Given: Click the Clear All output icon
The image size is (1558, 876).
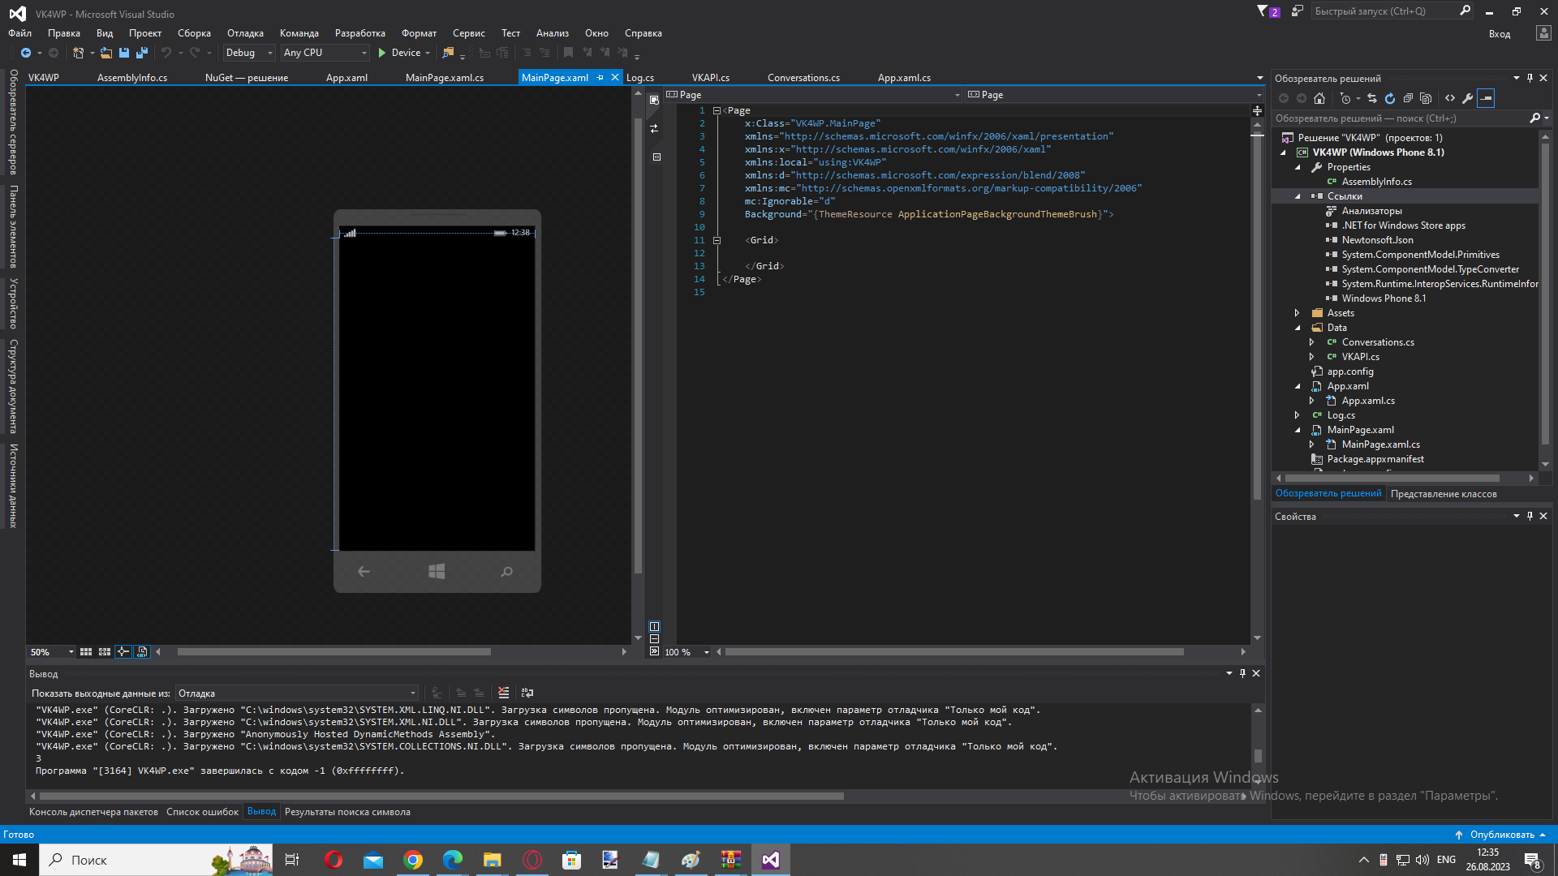Looking at the screenshot, I should coord(504,693).
